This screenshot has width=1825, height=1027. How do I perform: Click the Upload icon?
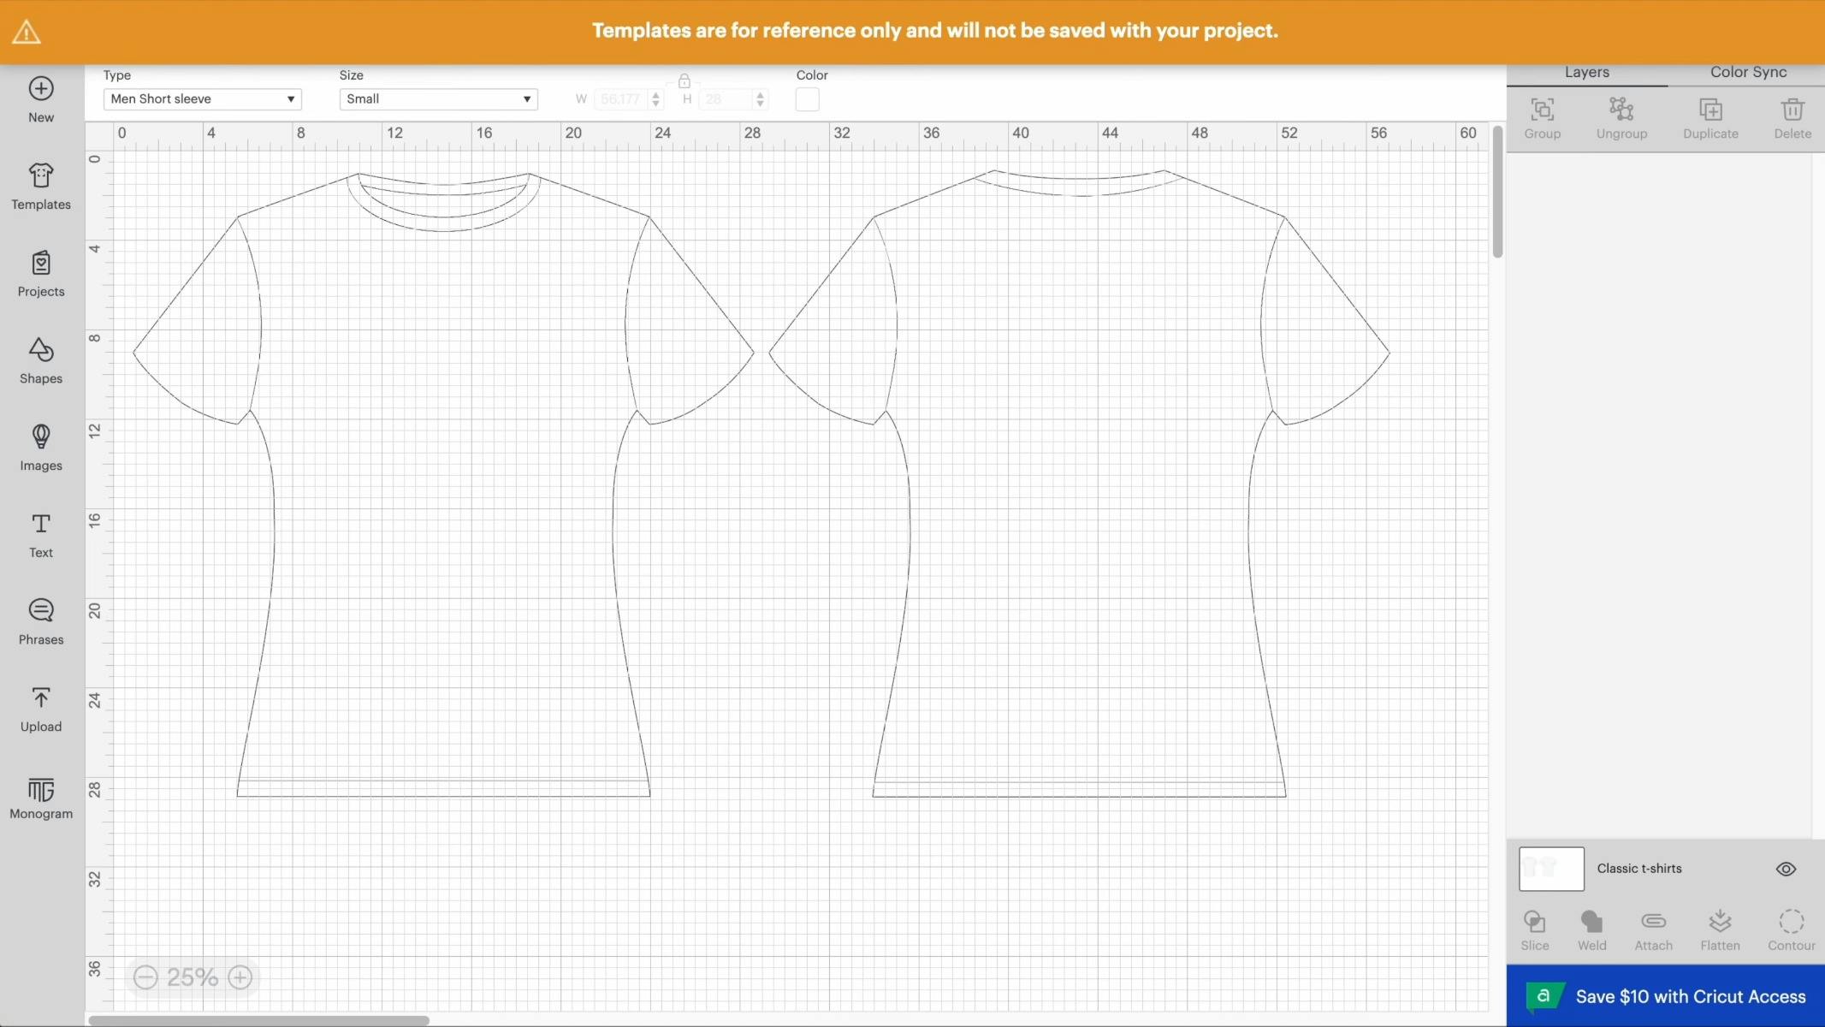(40, 707)
